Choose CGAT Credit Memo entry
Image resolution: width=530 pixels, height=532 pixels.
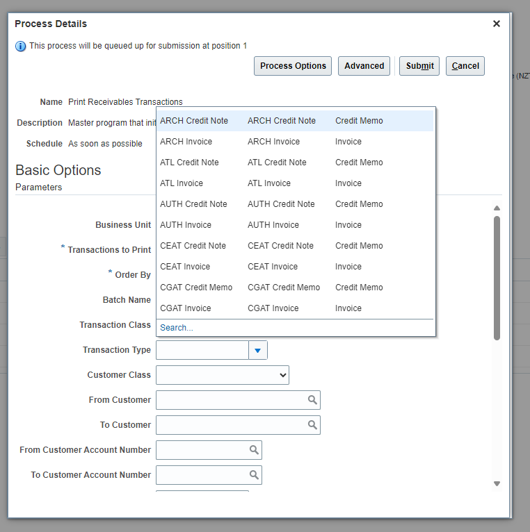pos(295,288)
